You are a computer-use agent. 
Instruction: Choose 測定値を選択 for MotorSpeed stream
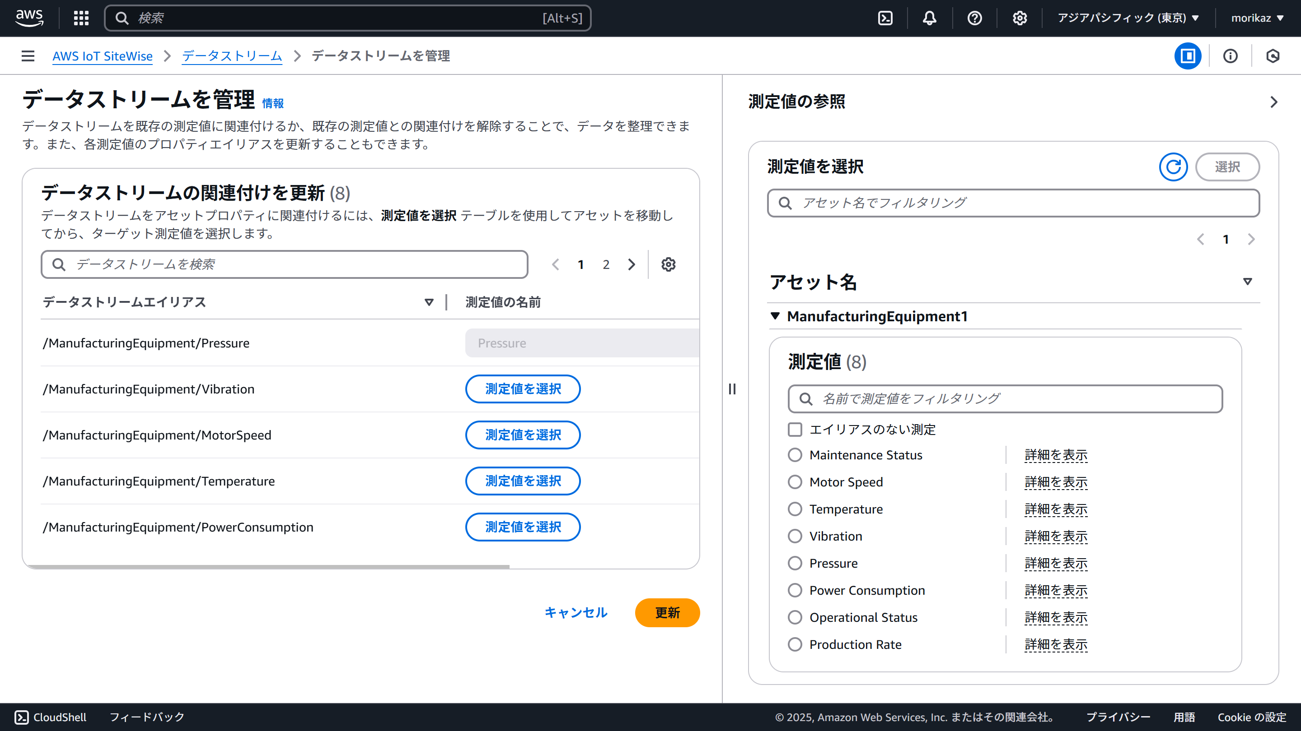[523, 435]
